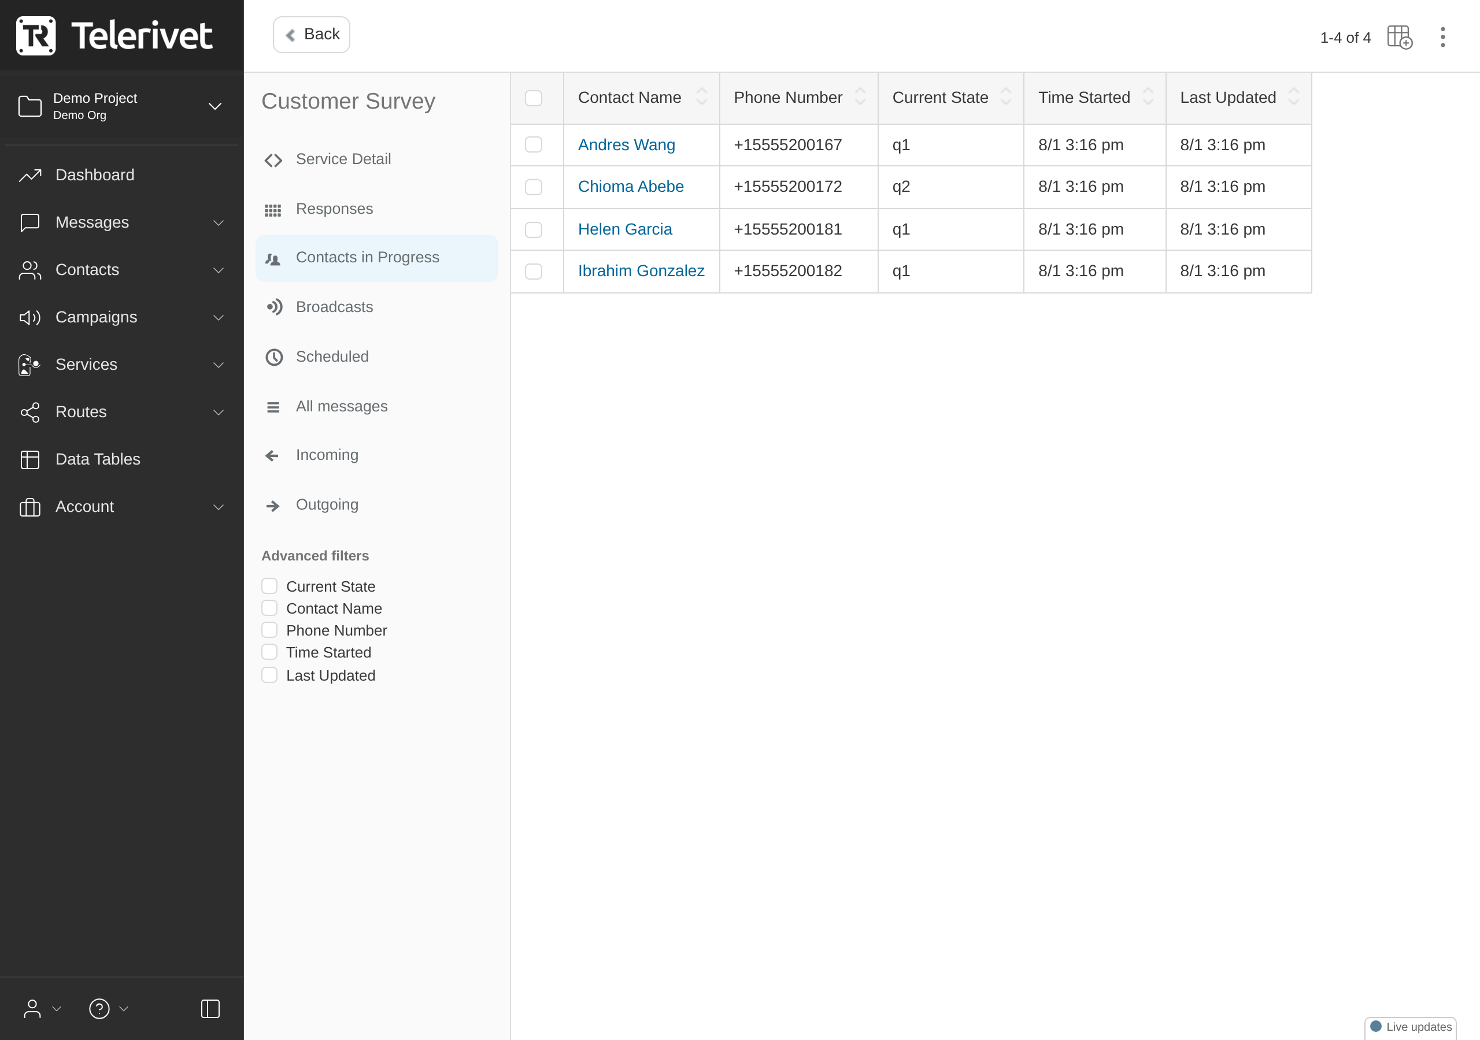1480x1040 pixels.
Task: Enable the Time Started advanced filter
Action: coord(269,652)
